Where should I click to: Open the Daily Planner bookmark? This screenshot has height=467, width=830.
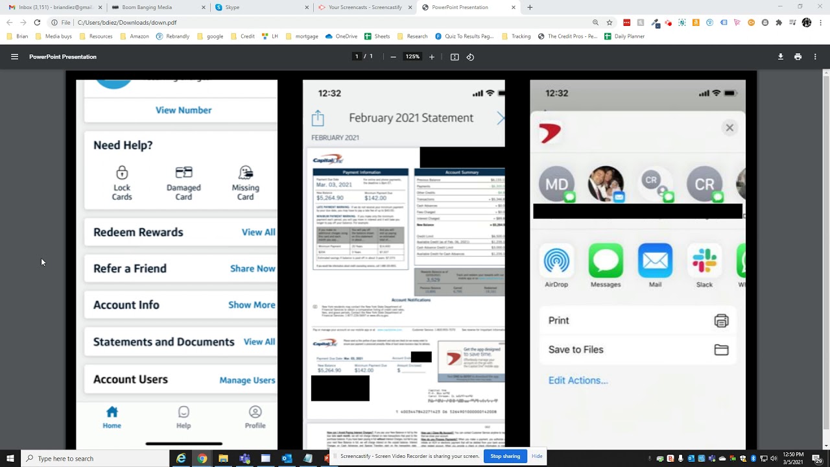tap(624, 36)
